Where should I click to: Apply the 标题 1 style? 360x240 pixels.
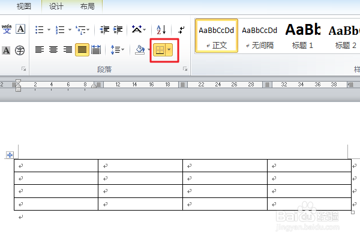[x=302, y=36]
